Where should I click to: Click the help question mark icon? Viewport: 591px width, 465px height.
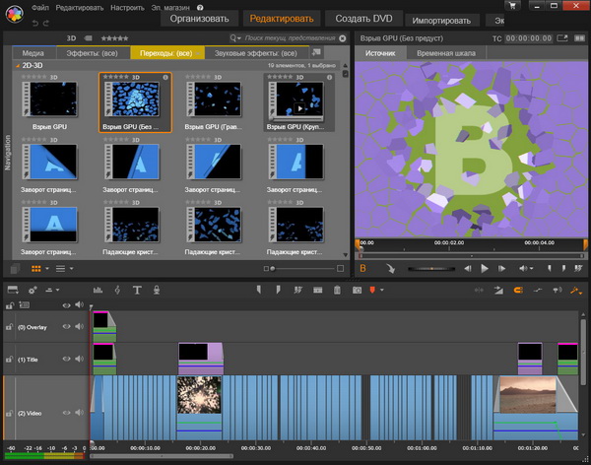click(200, 7)
